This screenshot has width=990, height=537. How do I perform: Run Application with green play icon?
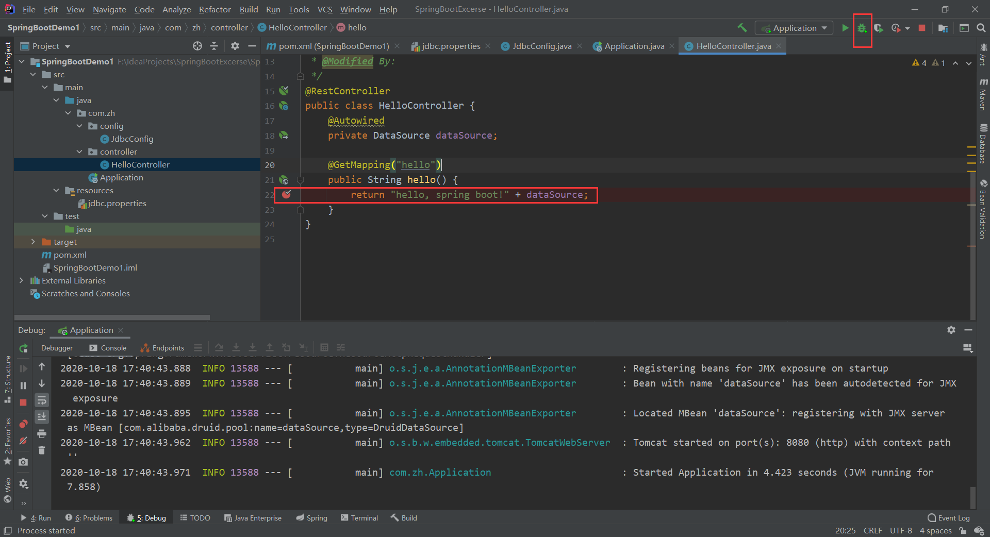click(845, 28)
